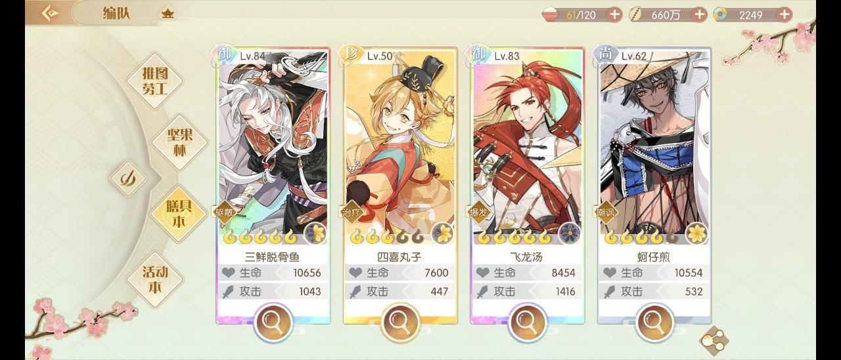Click the back arrow icon at top left

[50, 13]
